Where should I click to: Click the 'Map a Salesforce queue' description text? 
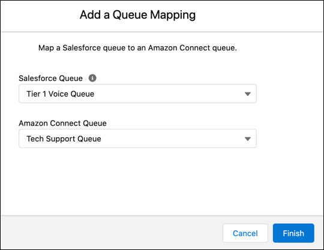point(137,48)
